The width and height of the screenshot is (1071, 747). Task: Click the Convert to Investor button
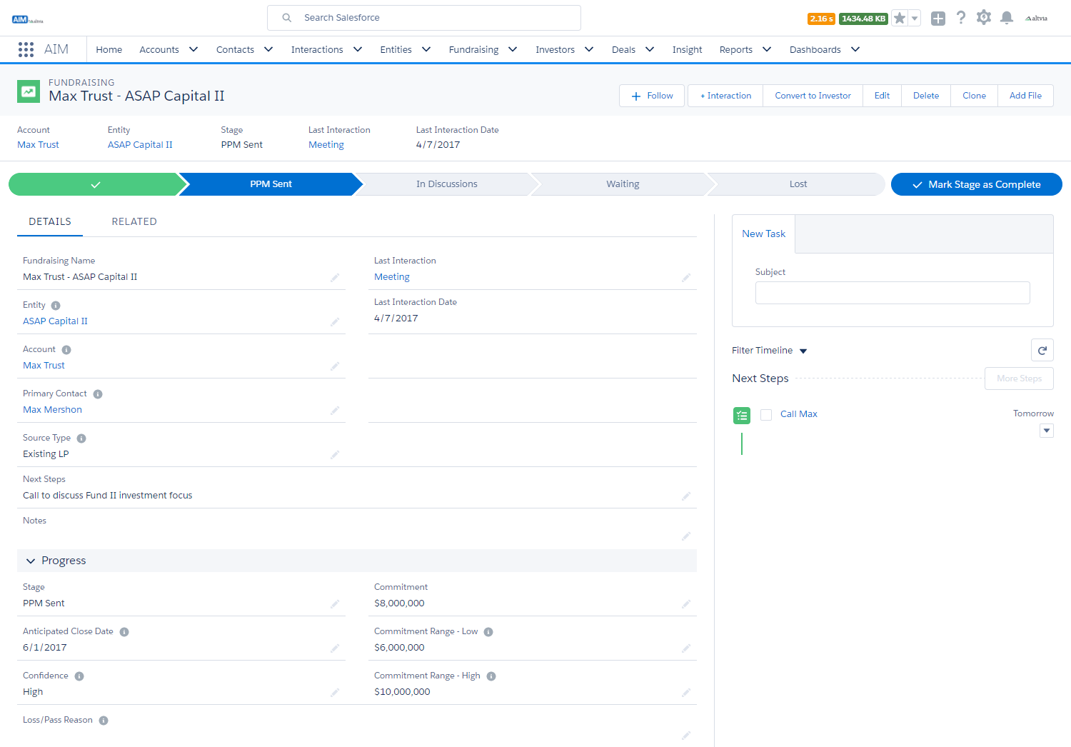point(813,96)
